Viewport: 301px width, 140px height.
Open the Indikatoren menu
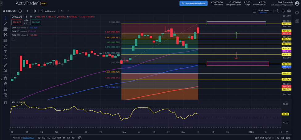(x=48, y=11)
